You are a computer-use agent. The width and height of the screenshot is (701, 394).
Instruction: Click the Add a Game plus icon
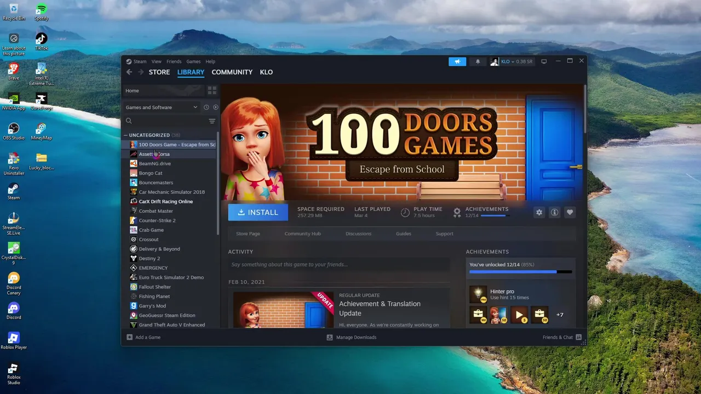130,337
